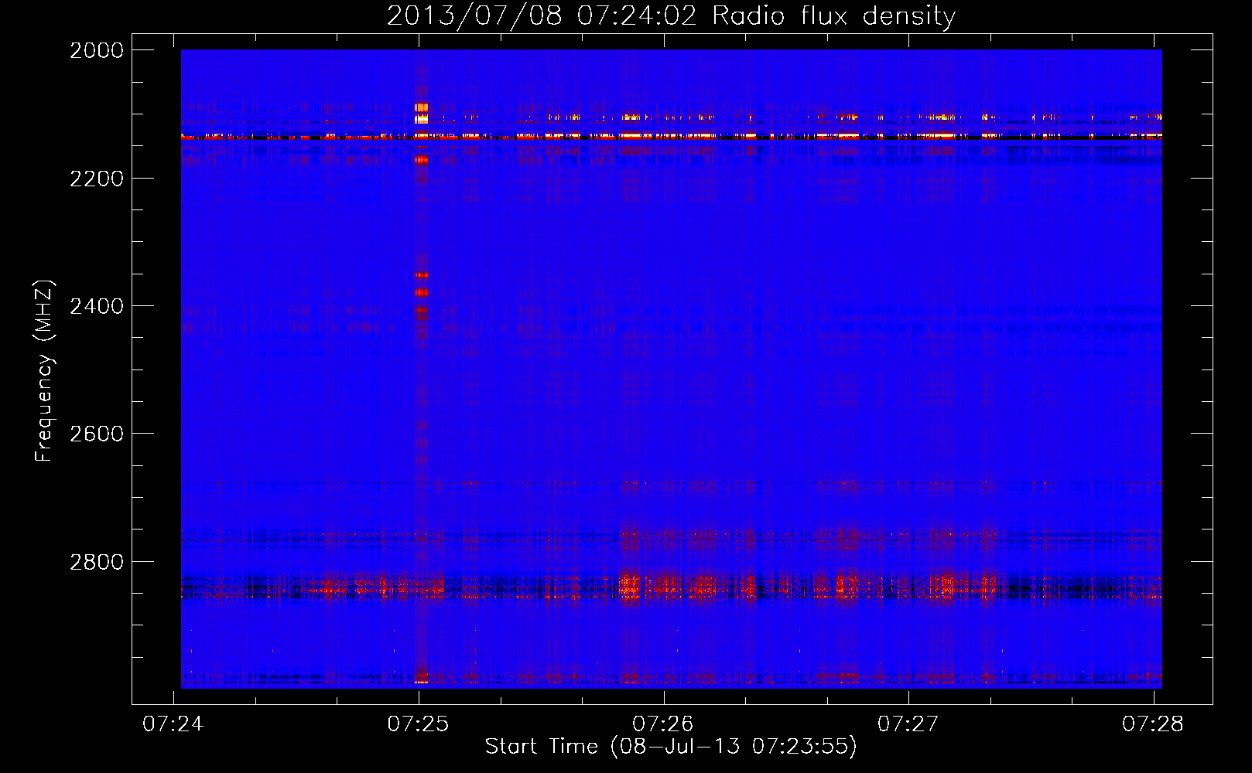Click the 07:26 time tick label

point(664,724)
